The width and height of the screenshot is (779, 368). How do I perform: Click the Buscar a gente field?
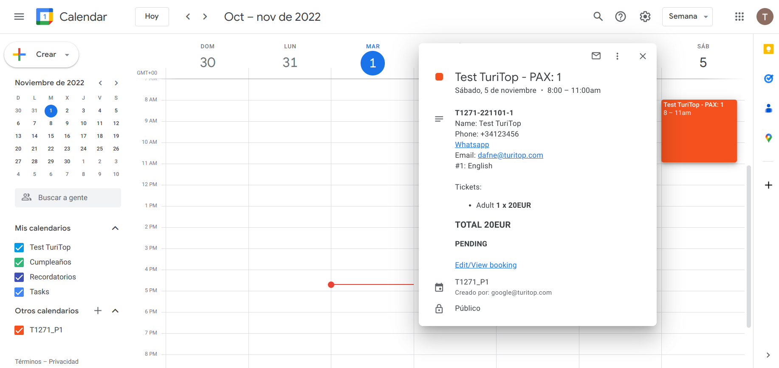coord(68,198)
